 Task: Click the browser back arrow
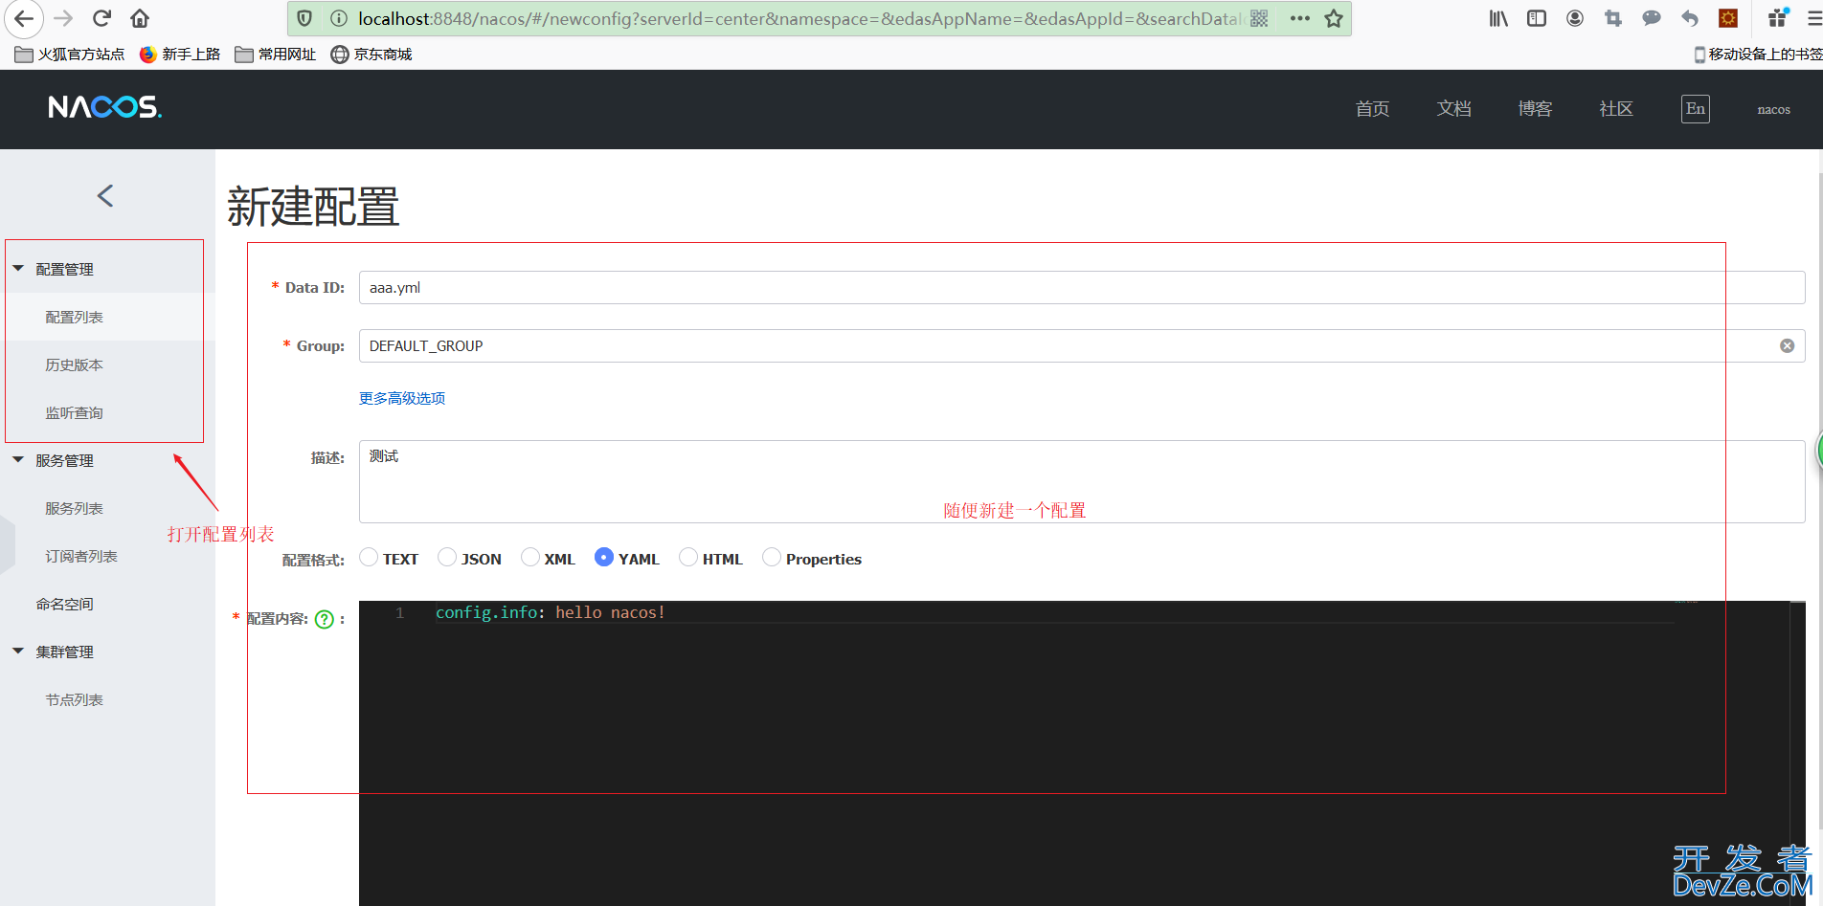pos(24,18)
